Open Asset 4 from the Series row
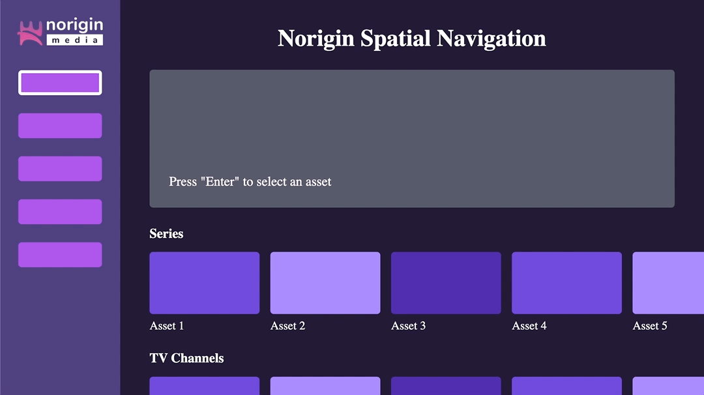 coord(566,282)
